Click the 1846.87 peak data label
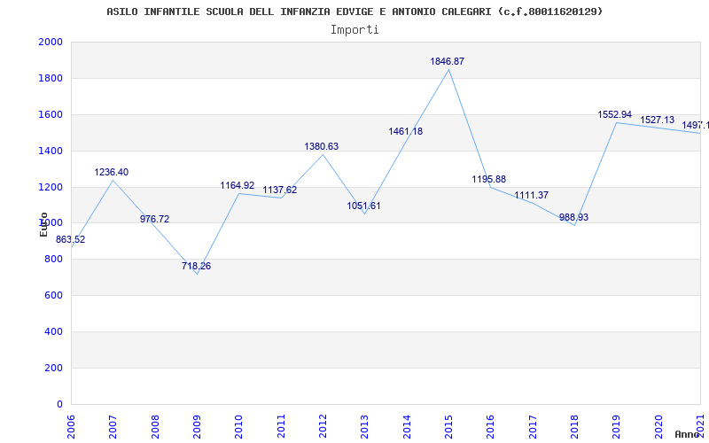This screenshot has height=443, width=709. coord(447,61)
